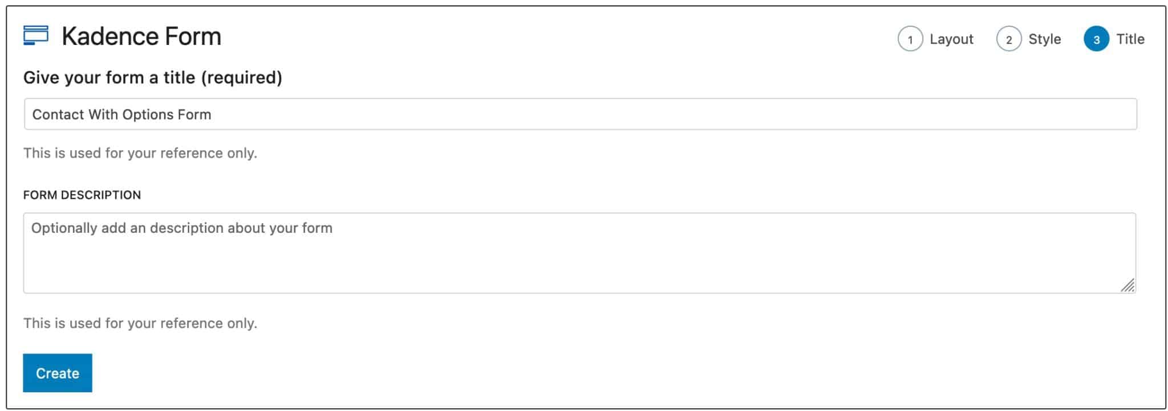1168x411 pixels.
Task: Go back to the Layout step label
Action: (x=951, y=39)
